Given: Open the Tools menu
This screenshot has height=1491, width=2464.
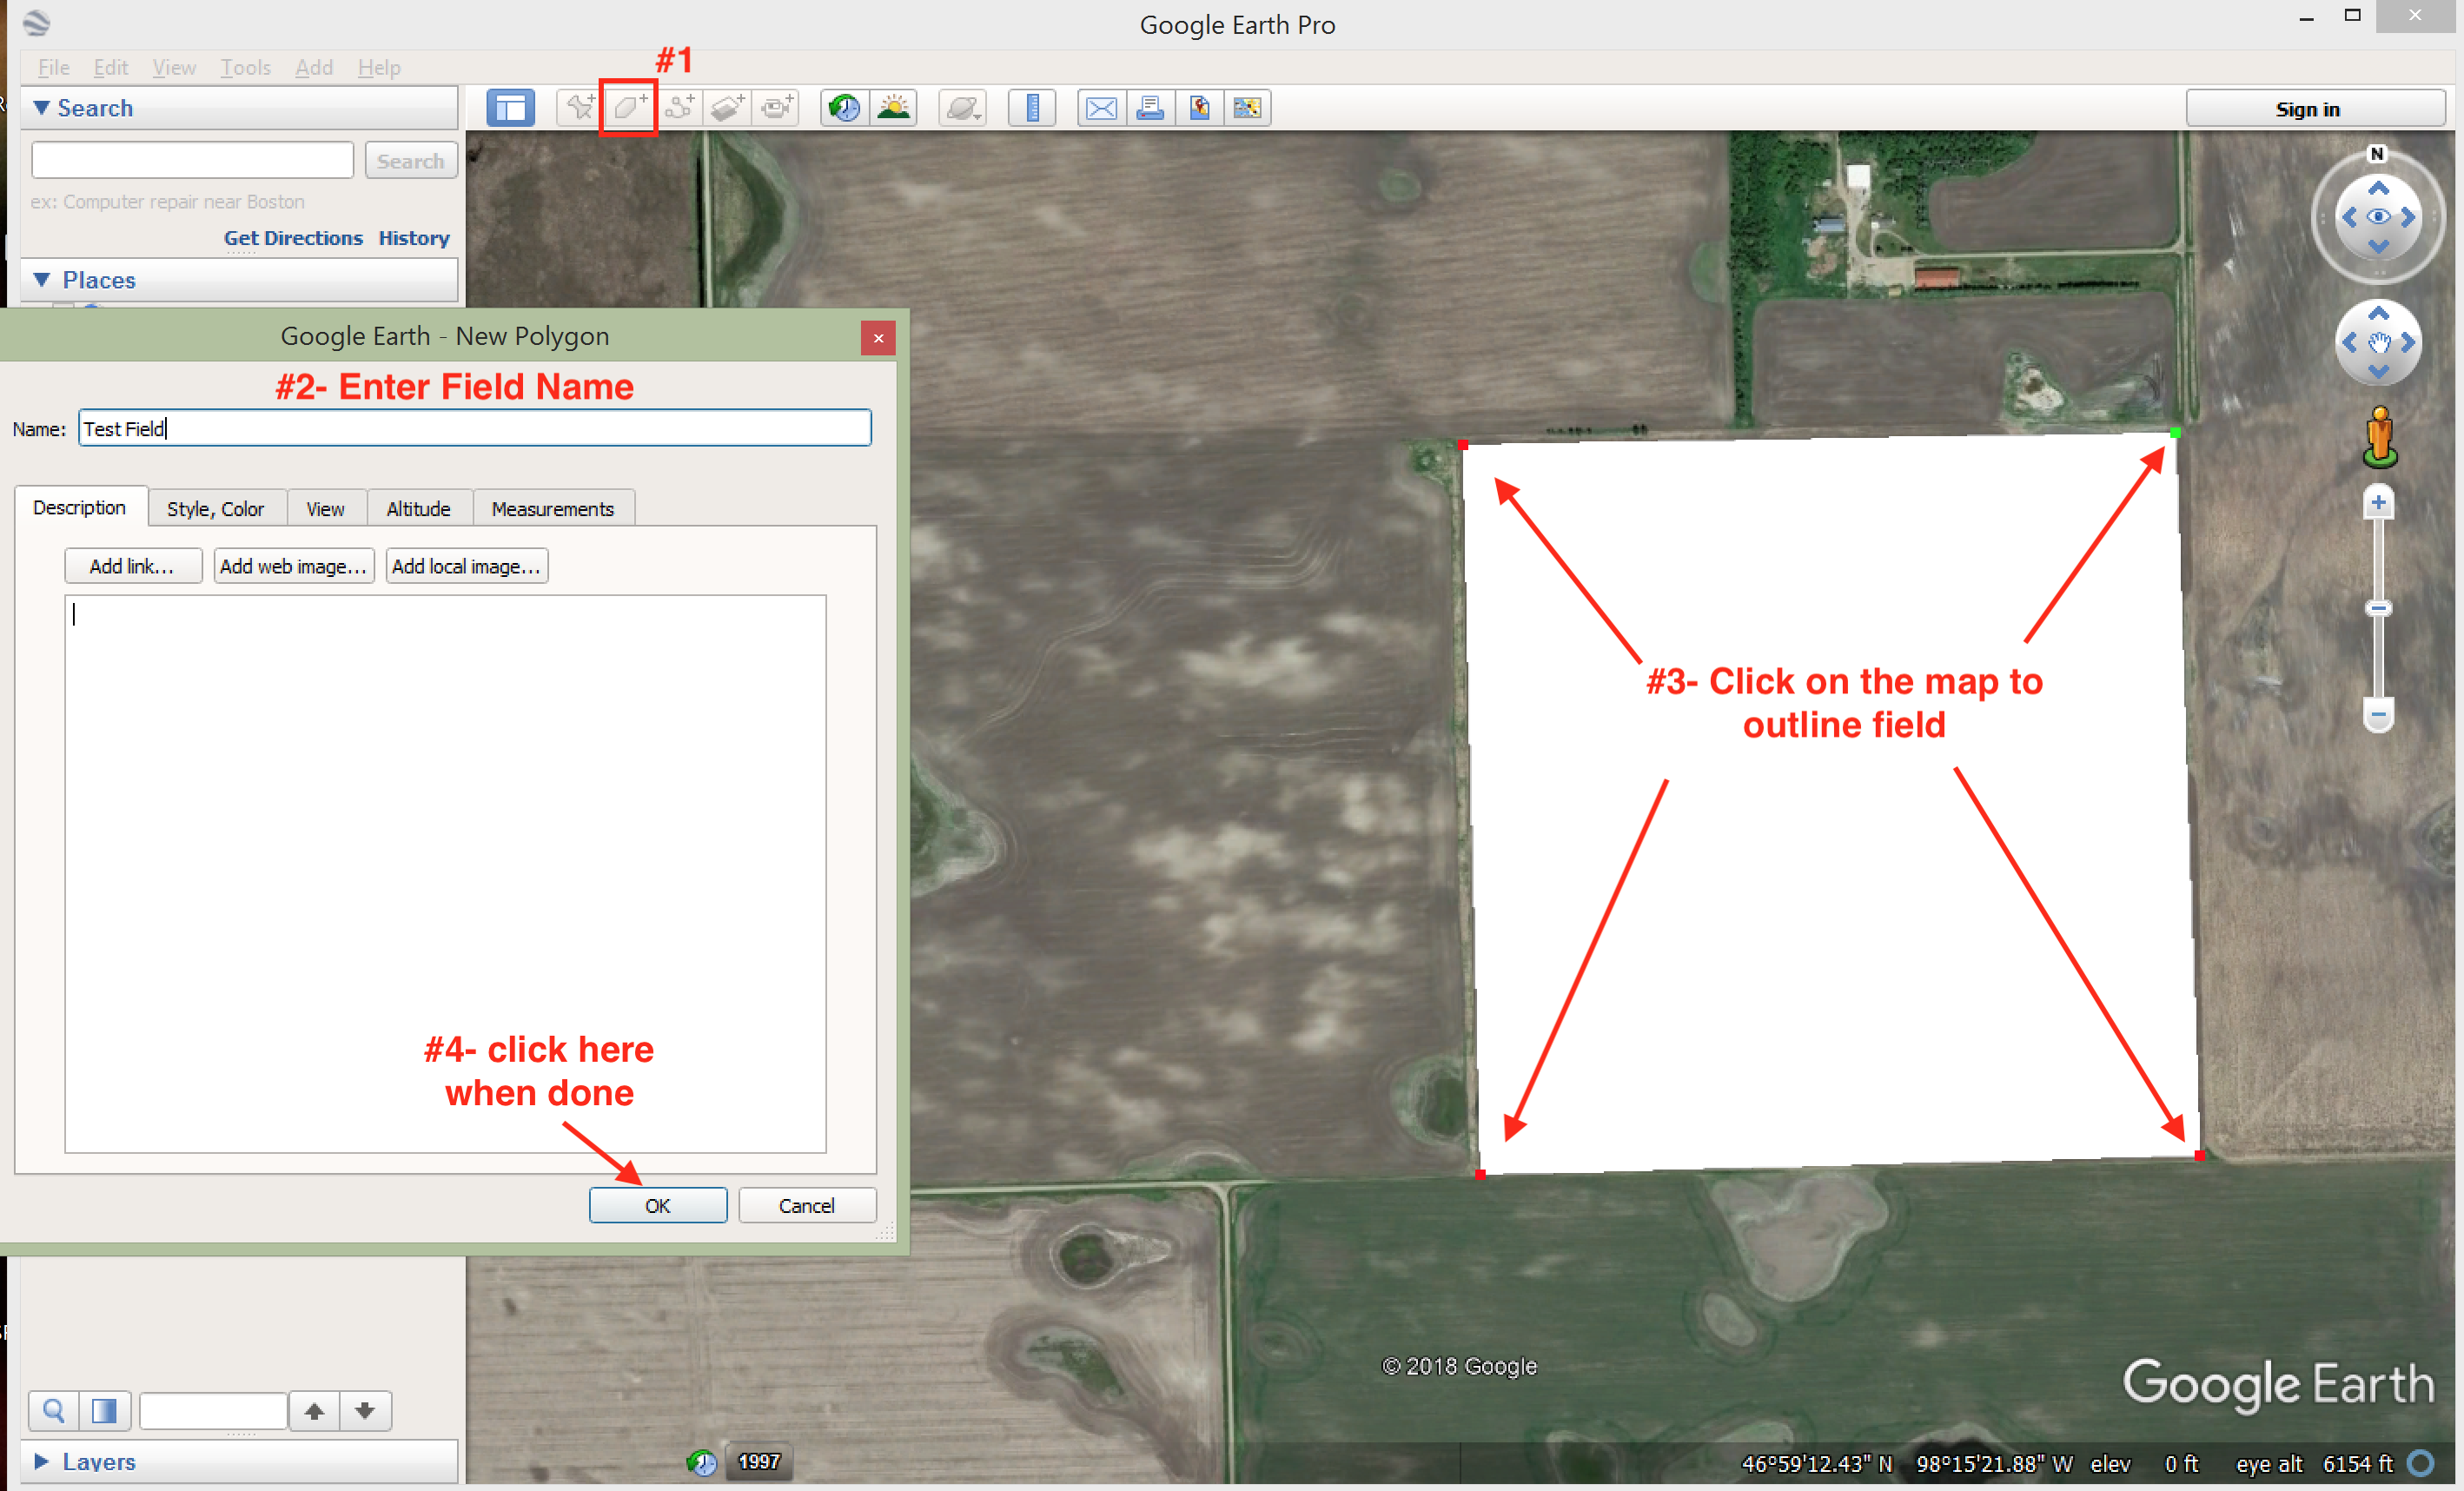Looking at the screenshot, I should click(x=246, y=67).
